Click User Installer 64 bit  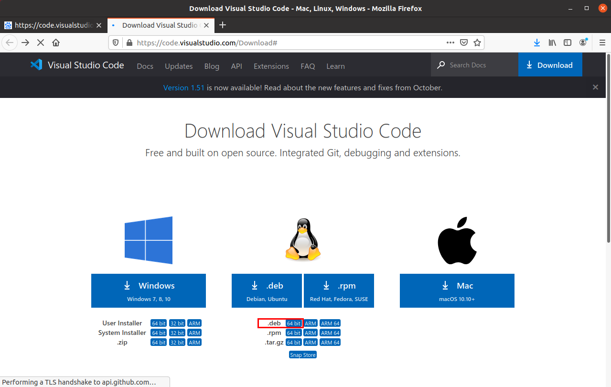pos(159,323)
